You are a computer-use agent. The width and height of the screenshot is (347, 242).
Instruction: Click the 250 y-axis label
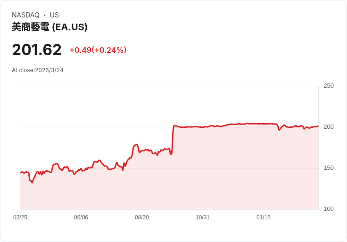[329, 86]
